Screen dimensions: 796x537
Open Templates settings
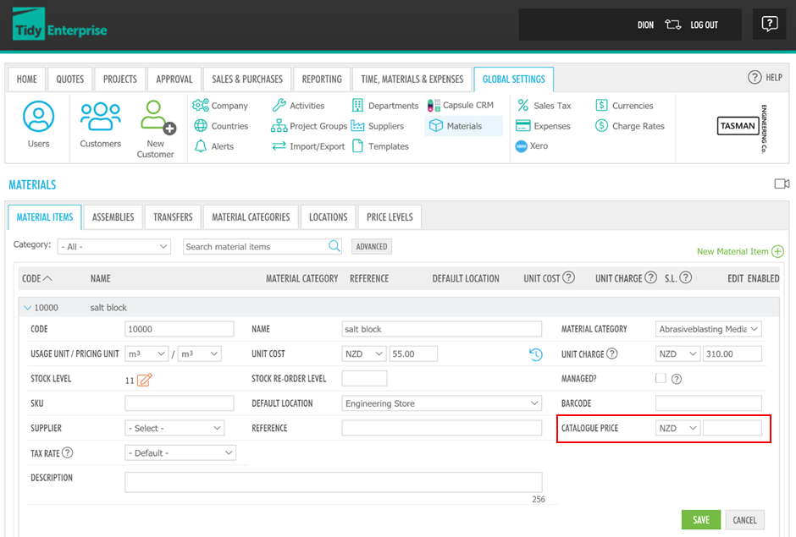click(380, 146)
